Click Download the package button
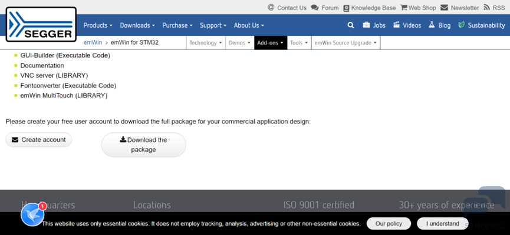Image resolution: width=510 pixels, height=235 pixels. tap(143, 145)
